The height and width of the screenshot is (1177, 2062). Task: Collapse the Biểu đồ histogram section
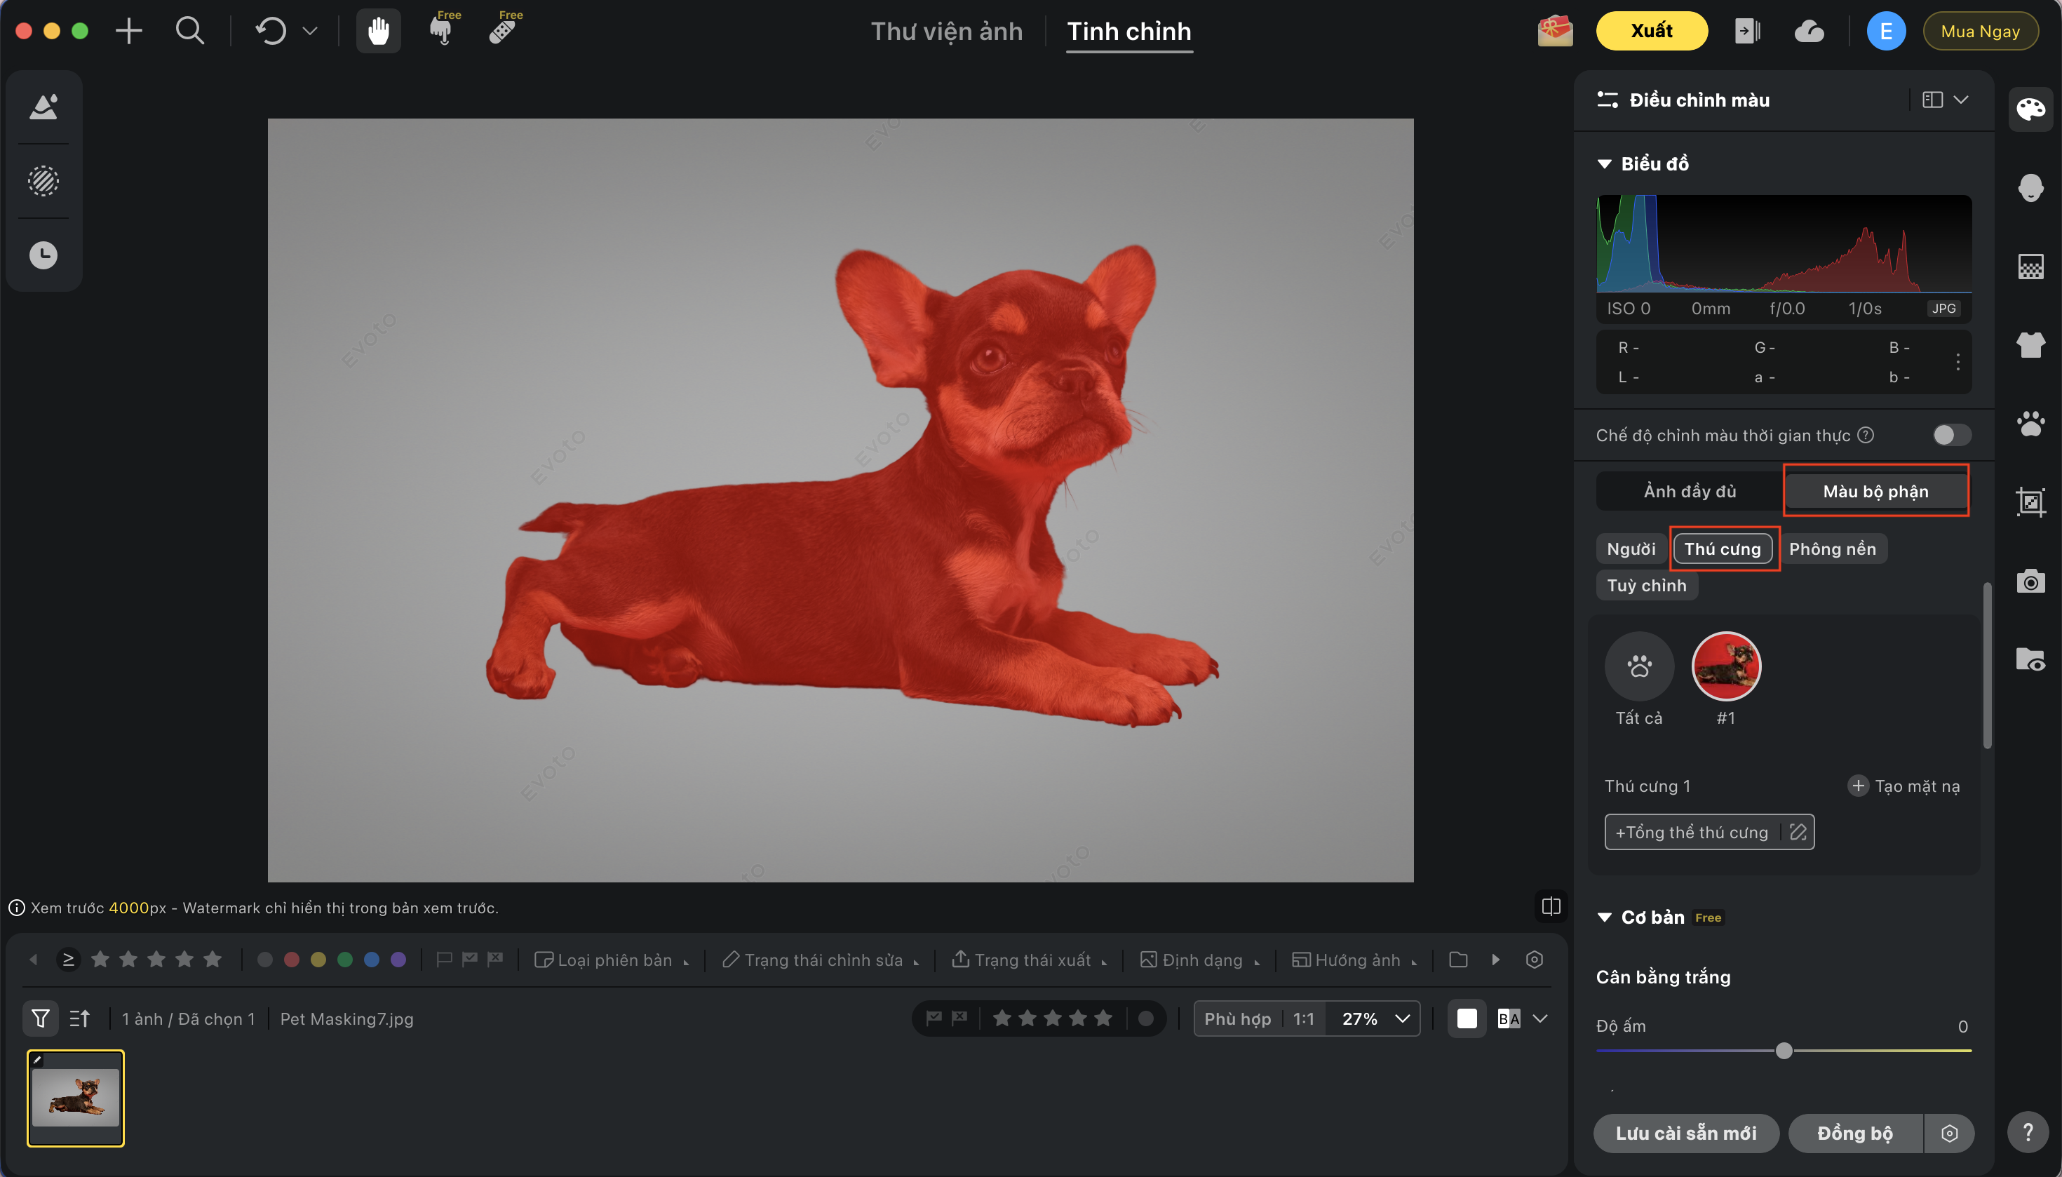point(1605,164)
